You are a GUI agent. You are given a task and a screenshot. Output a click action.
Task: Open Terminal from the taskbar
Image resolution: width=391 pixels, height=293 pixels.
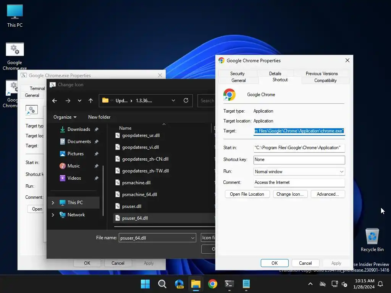229,284
